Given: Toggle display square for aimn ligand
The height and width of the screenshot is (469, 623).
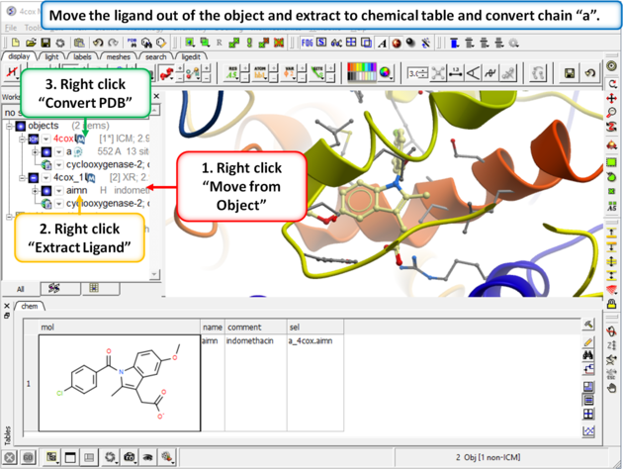Looking at the screenshot, I should [45, 191].
